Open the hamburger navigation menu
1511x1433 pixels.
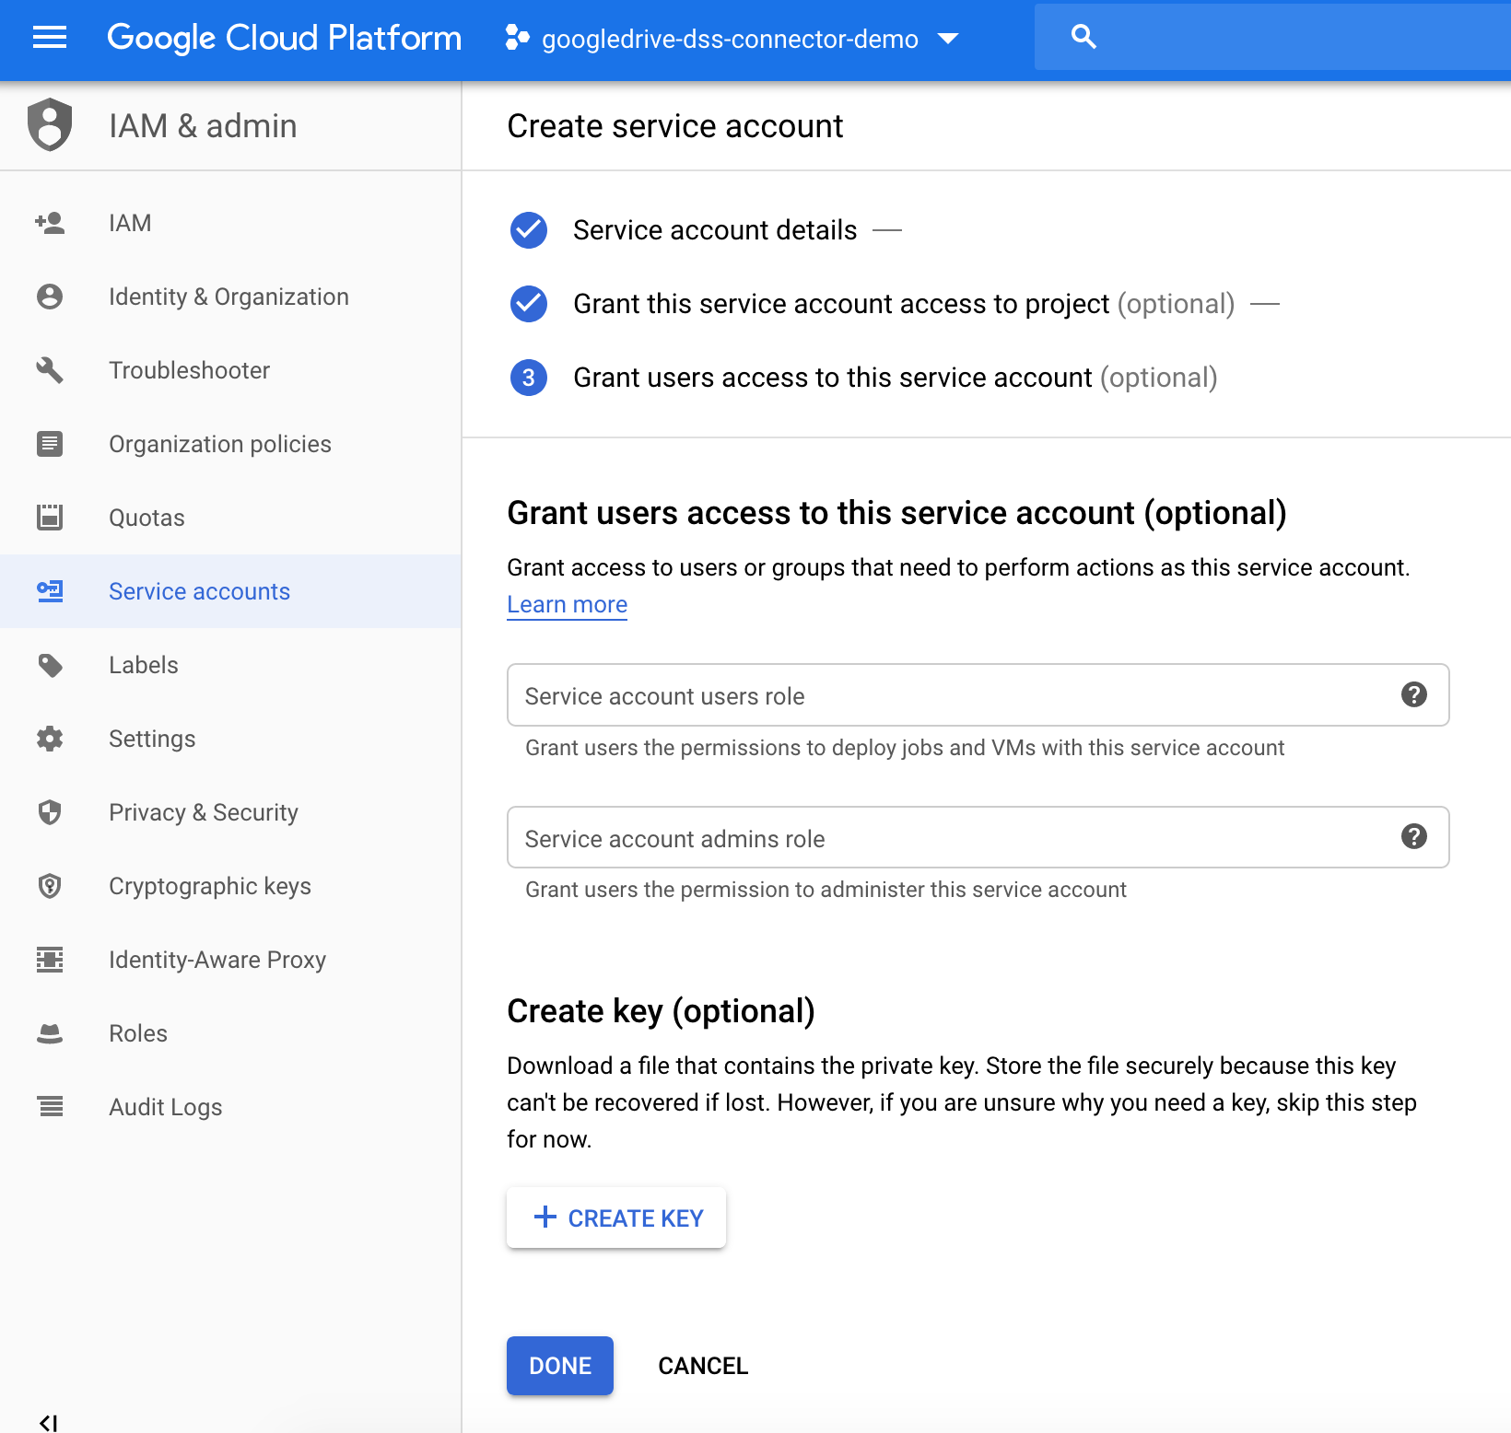(50, 38)
